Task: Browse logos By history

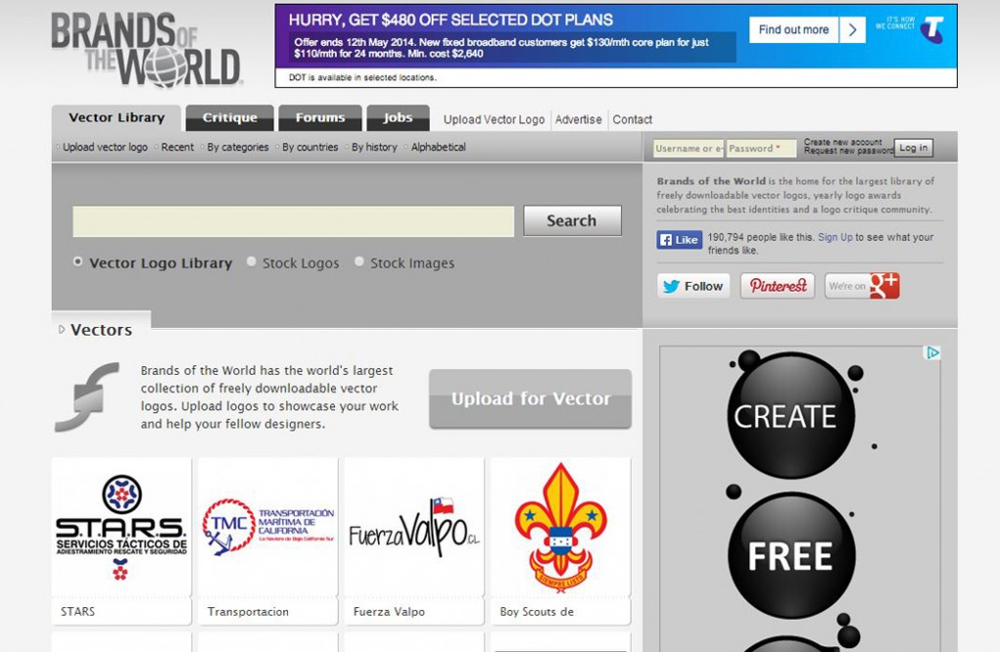Action: click(x=374, y=147)
